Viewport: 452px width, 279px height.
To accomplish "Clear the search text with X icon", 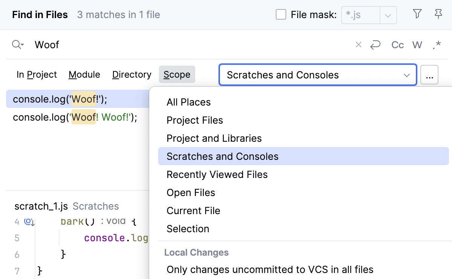I will click(x=359, y=45).
